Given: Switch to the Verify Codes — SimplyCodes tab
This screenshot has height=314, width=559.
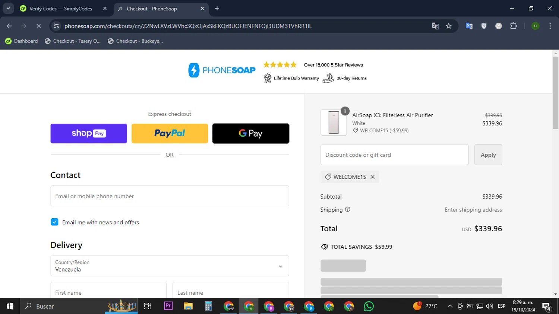Looking at the screenshot, I should tap(61, 9).
